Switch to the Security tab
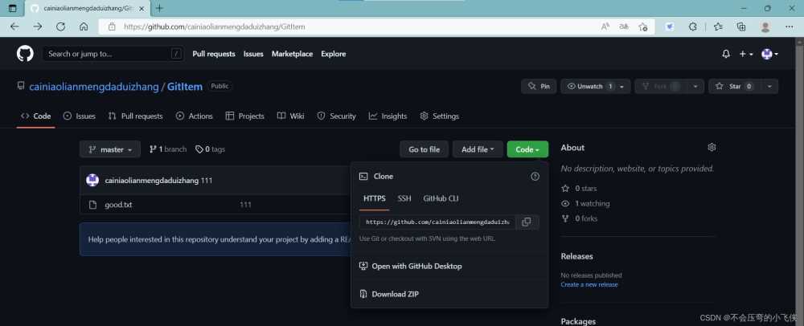The height and width of the screenshot is (326, 804). [x=336, y=116]
